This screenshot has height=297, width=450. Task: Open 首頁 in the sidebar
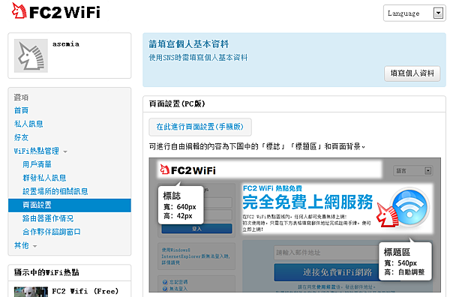tap(21, 110)
